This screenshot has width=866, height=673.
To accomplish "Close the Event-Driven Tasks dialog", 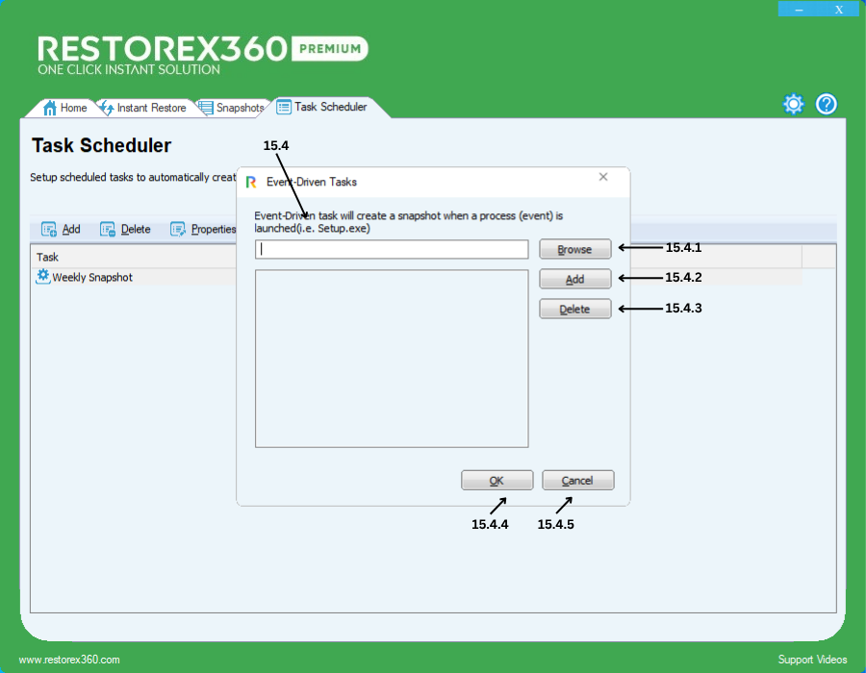I will (603, 177).
